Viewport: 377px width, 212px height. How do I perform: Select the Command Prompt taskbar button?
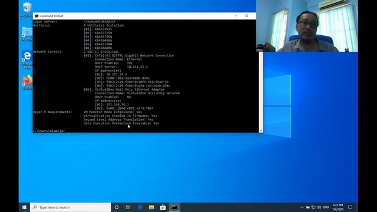click(x=174, y=207)
